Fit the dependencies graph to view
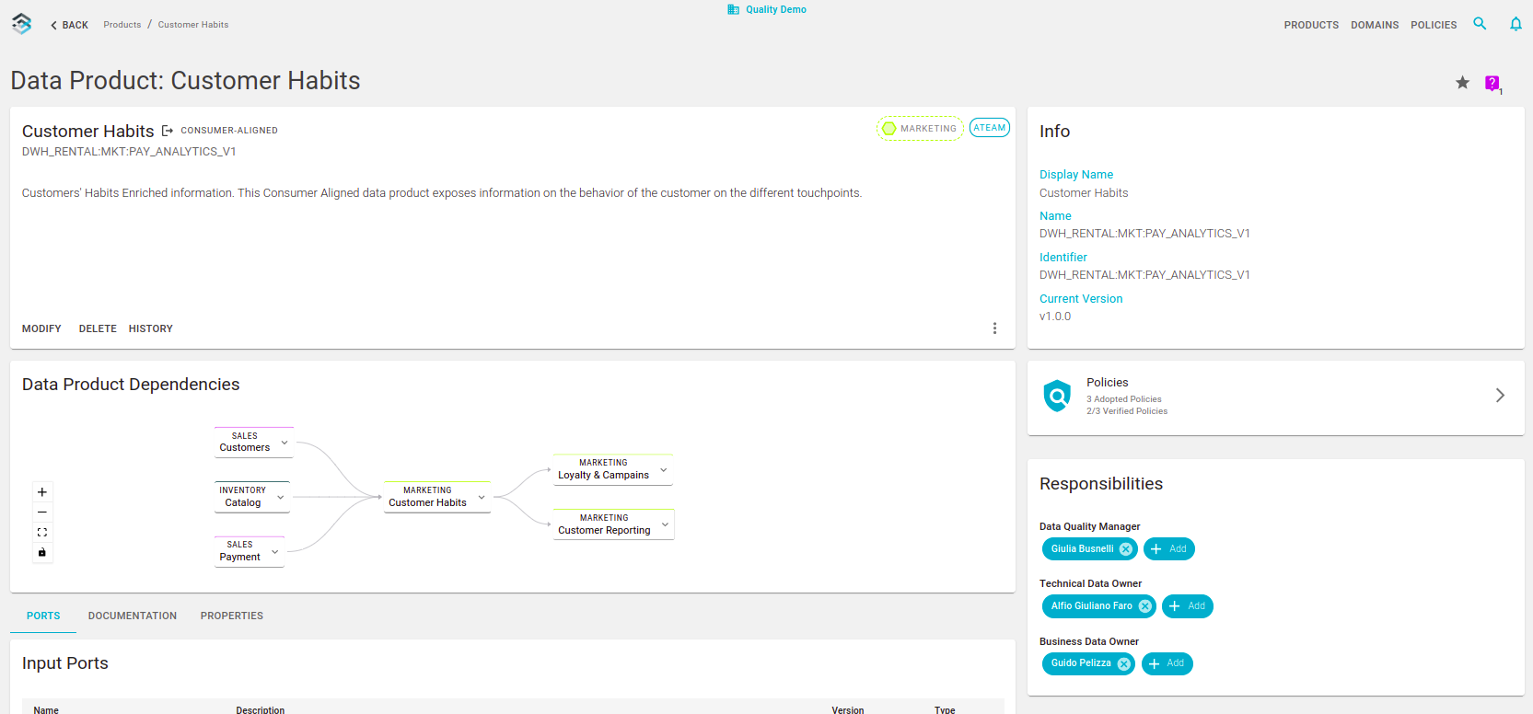The width and height of the screenshot is (1533, 714). coord(41,533)
